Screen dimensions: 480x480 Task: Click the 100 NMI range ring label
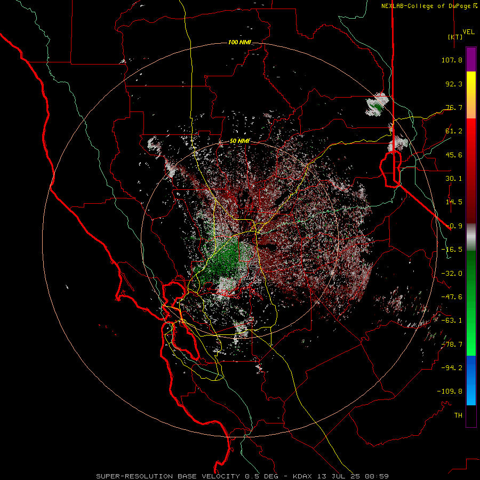239,42
